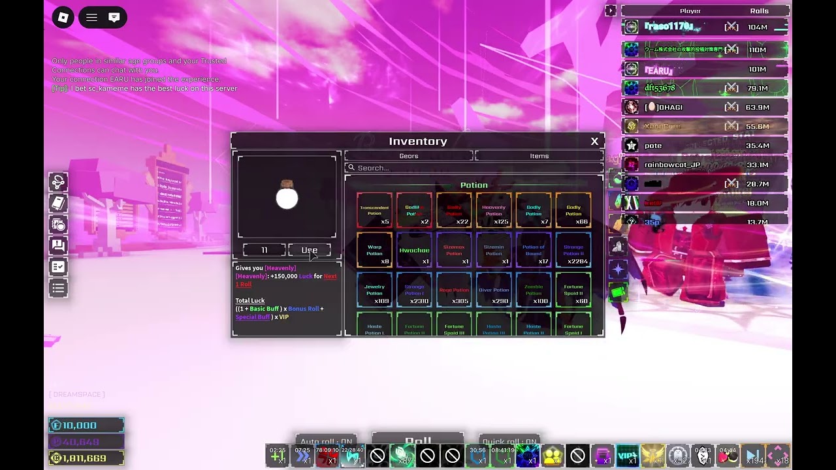Focus the inventory Search field
The width and height of the screenshot is (836, 470).
[474, 168]
